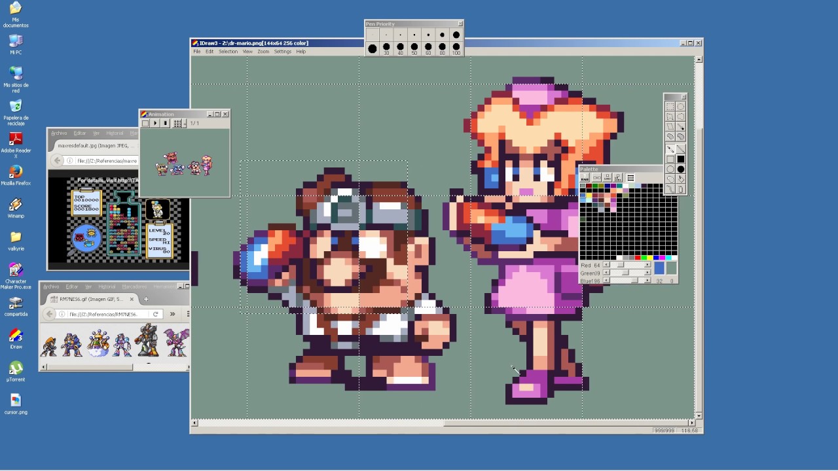Play the animation preview
The width and height of the screenshot is (838, 471).
[155, 123]
